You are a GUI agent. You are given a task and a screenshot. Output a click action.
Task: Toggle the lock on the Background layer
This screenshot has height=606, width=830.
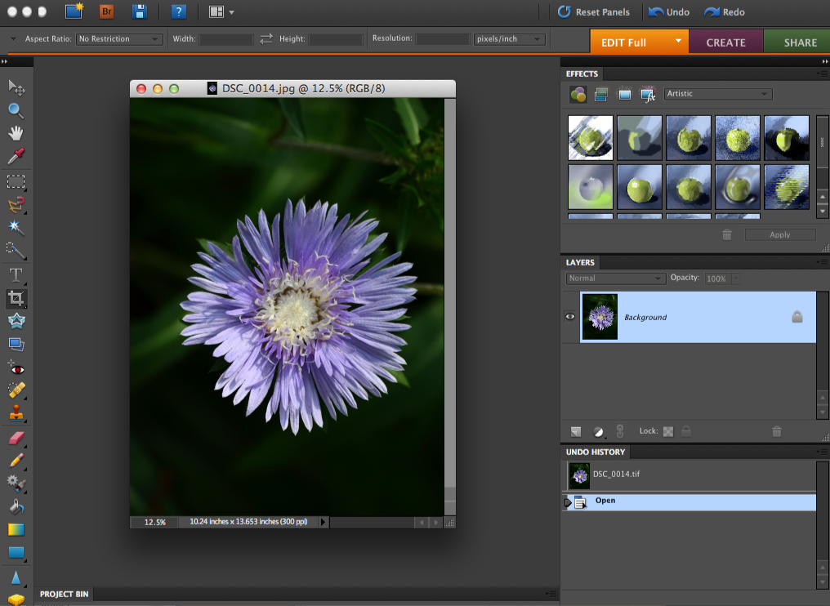(797, 316)
